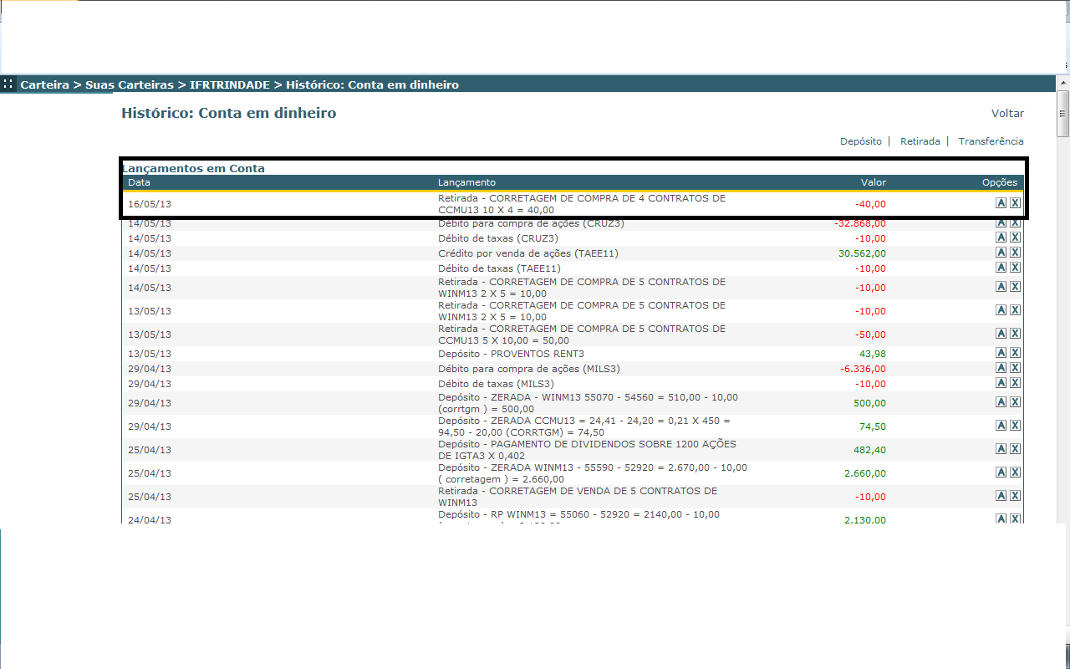Delete the Débito de taxas (TAEE11) entry
Image resolution: width=1070 pixels, height=669 pixels.
point(1015,268)
